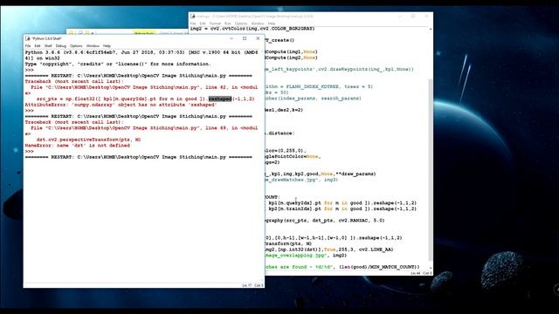Open the Format menu in main.py editor
Screen dimensions: 559x314
[x=215, y=24]
